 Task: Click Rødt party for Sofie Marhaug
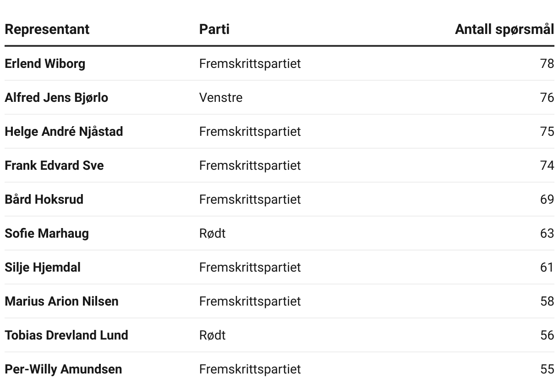point(213,233)
